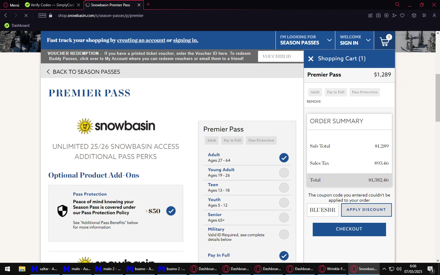Open the notification center
This screenshot has height=275, width=440.
click(431, 269)
